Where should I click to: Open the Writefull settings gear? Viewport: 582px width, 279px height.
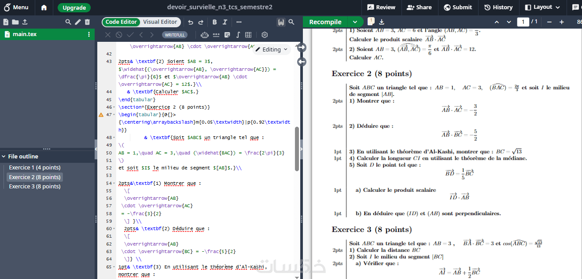point(265,35)
